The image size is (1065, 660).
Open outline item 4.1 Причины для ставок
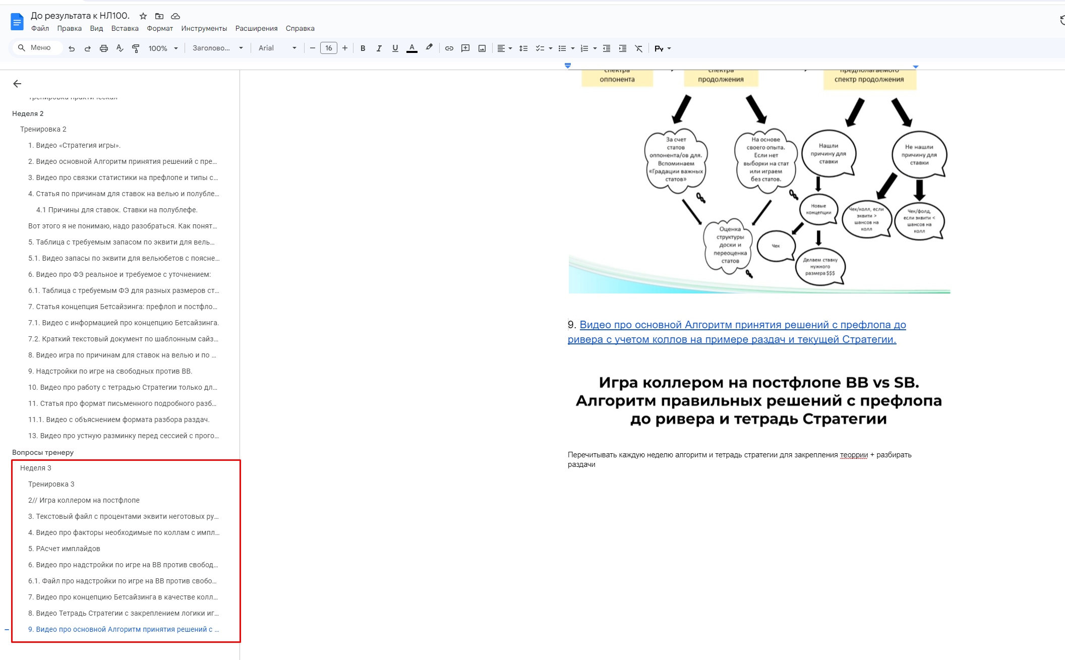[117, 210]
